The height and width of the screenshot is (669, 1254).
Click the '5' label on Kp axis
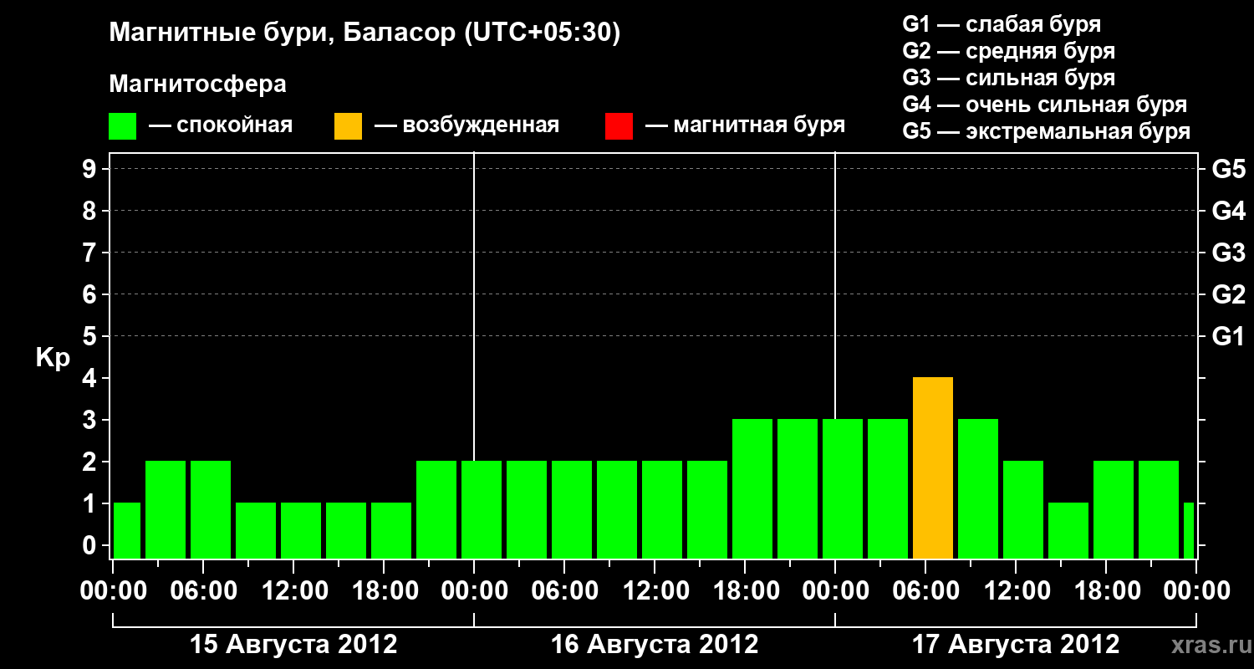click(91, 336)
